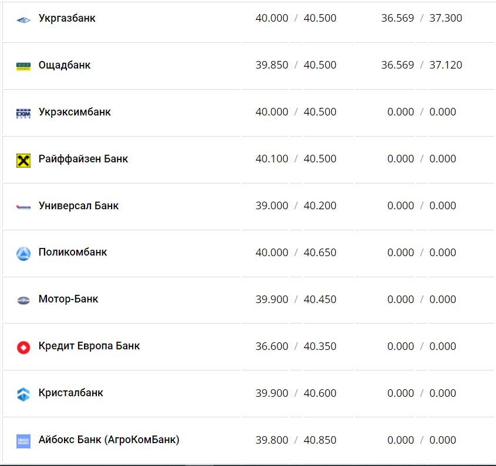
Task: Select Универсал Банк's 40.200 sell rate
Action: 320,206
